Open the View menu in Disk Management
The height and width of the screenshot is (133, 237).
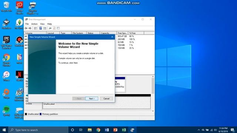(x=42, y=24)
